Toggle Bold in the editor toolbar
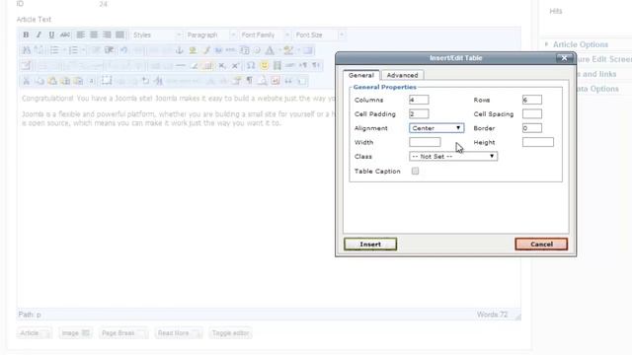Screen dimensions: 632x355 point(26,35)
